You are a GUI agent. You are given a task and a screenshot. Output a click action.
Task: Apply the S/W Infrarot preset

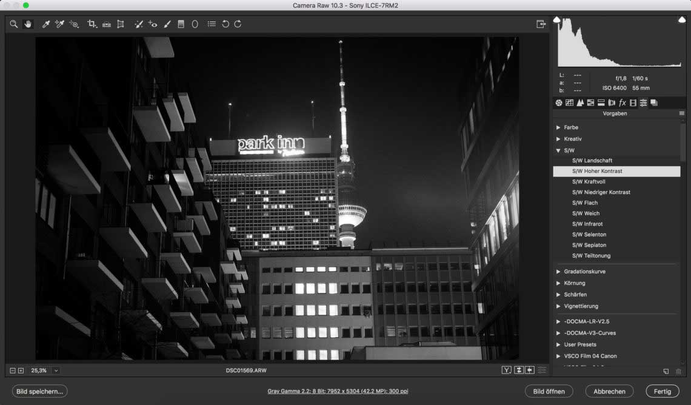587,224
